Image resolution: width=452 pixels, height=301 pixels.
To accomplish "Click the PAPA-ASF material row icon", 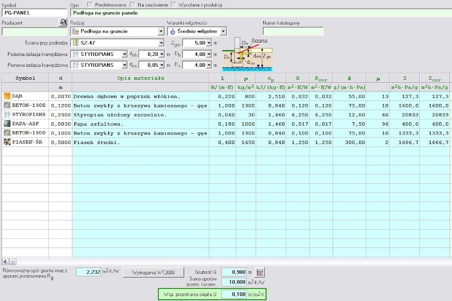I will click(7, 124).
